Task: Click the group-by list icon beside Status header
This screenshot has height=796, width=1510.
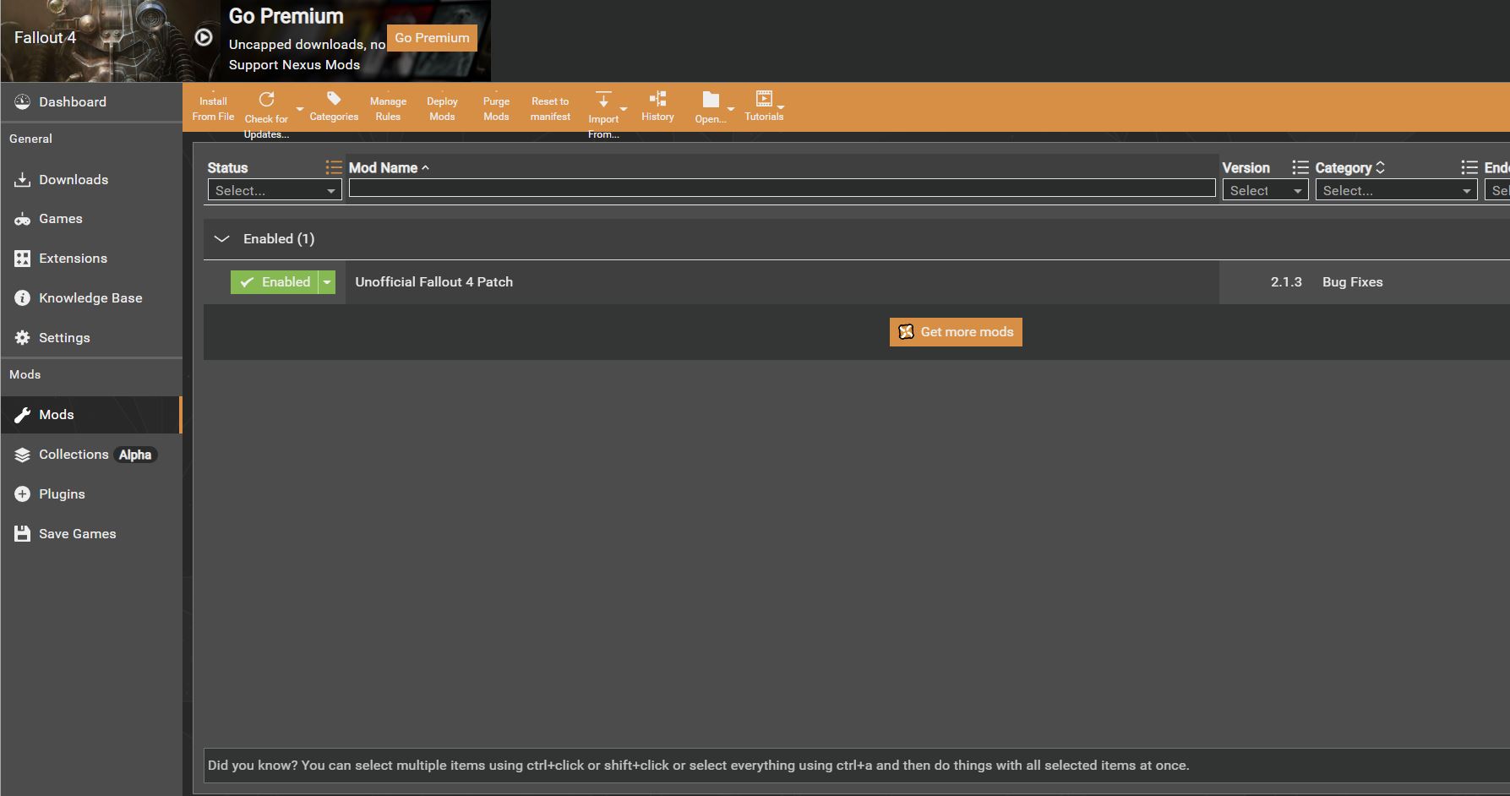Action: pyautogui.click(x=334, y=167)
